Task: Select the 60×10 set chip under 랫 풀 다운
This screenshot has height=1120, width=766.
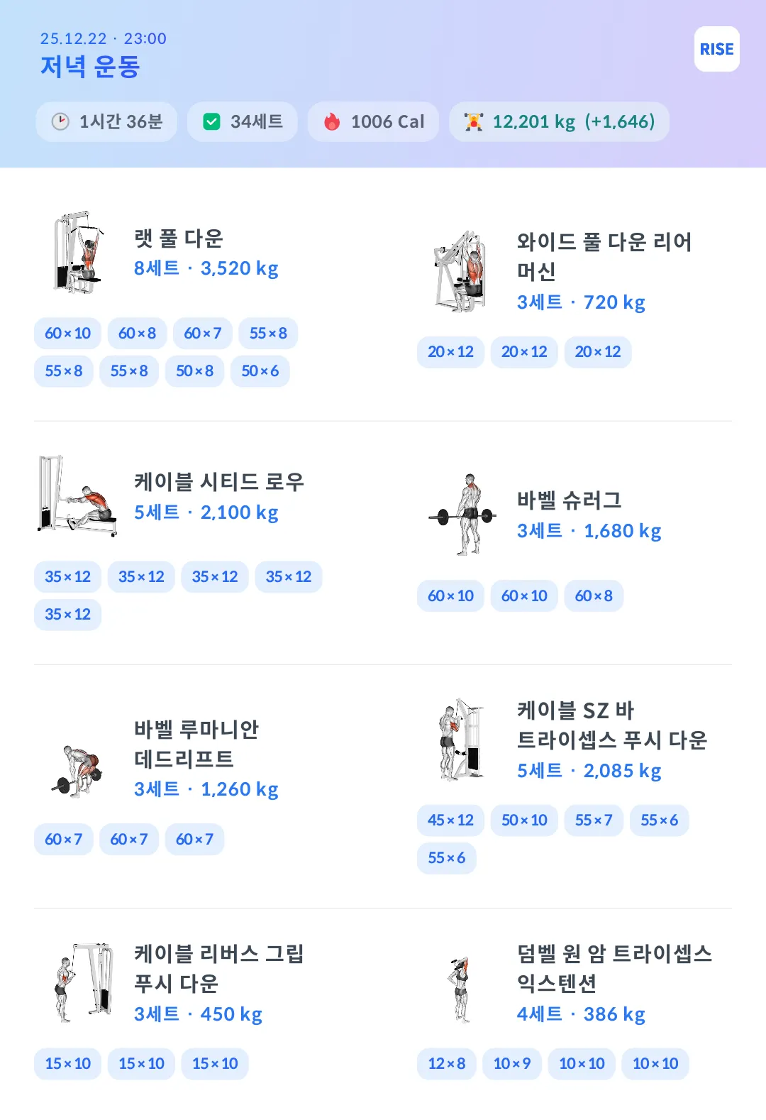Action: tap(67, 334)
